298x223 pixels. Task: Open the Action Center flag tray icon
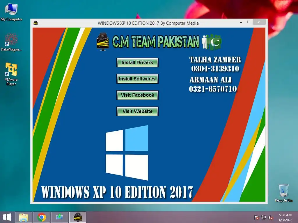[256, 217]
